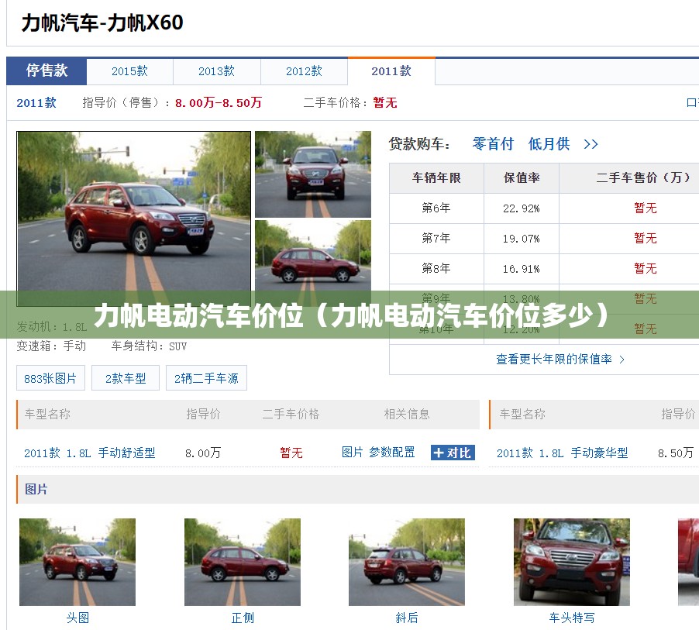Switch to the 2013款 tab
699x630 pixels.
(x=217, y=71)
